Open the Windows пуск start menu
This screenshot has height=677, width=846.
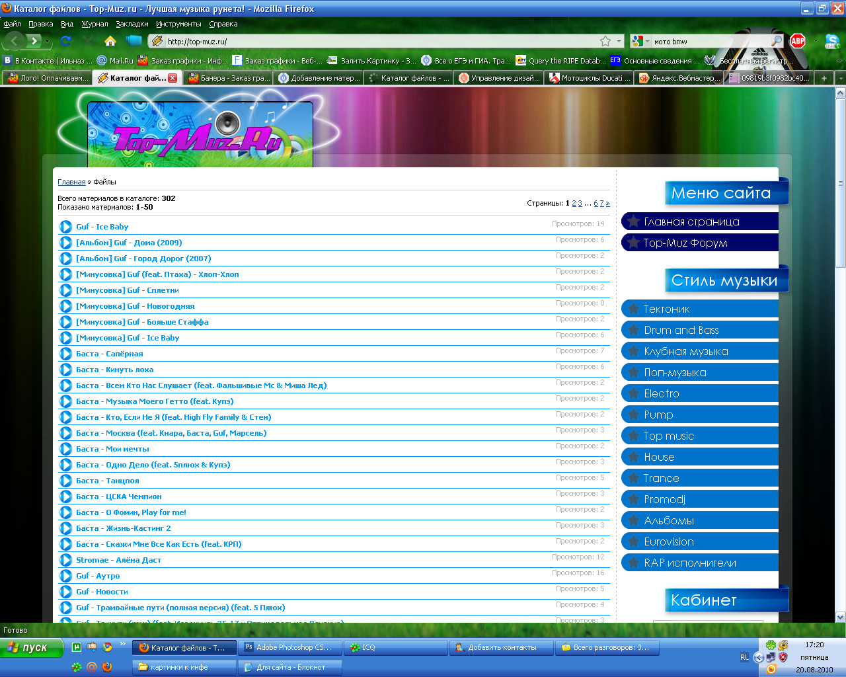pyautogui.click(x=32, y=647)
